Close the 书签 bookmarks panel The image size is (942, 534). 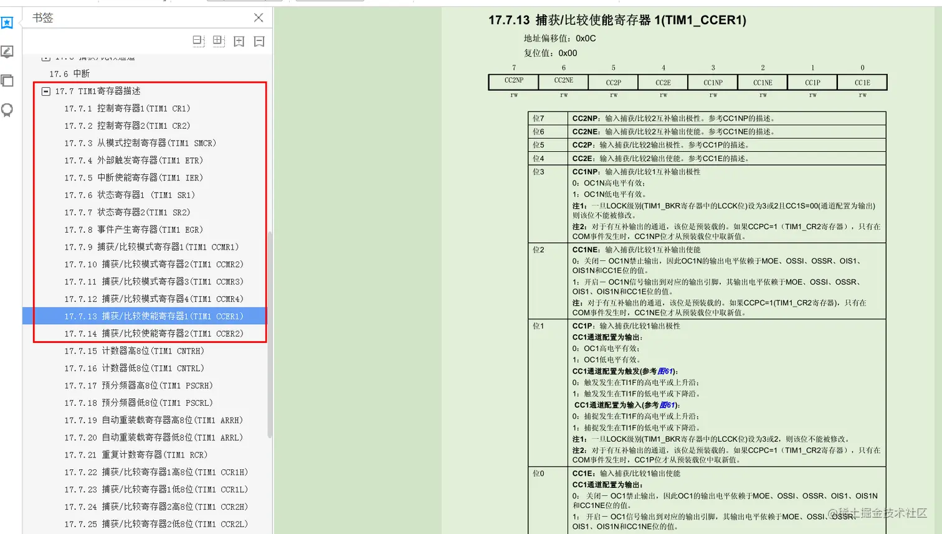click(x=259, y=17)
